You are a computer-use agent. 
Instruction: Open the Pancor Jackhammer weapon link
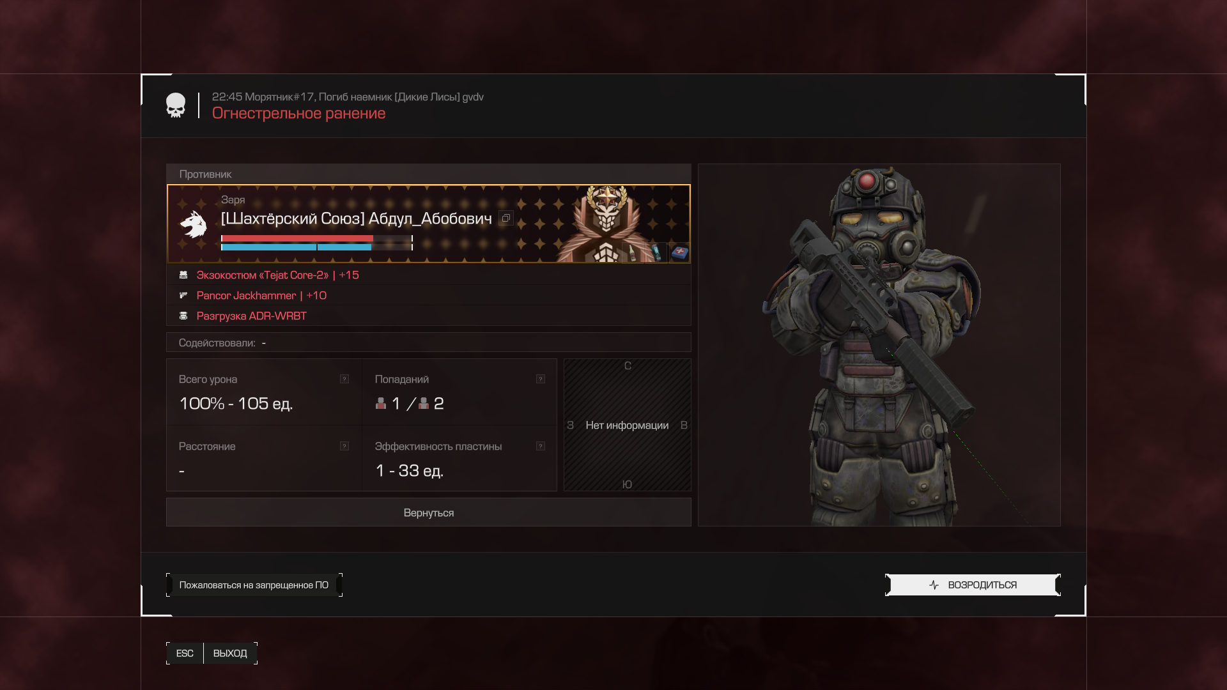261,296
